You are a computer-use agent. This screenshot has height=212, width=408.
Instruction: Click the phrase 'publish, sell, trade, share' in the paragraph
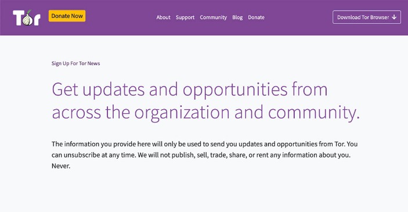point(208,155)
